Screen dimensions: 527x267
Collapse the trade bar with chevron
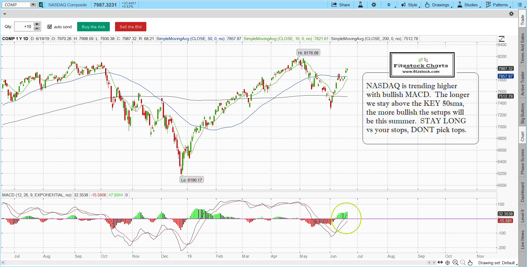[x=5, y=14]
